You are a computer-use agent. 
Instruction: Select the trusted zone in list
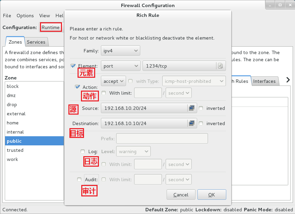coord(15,150)
